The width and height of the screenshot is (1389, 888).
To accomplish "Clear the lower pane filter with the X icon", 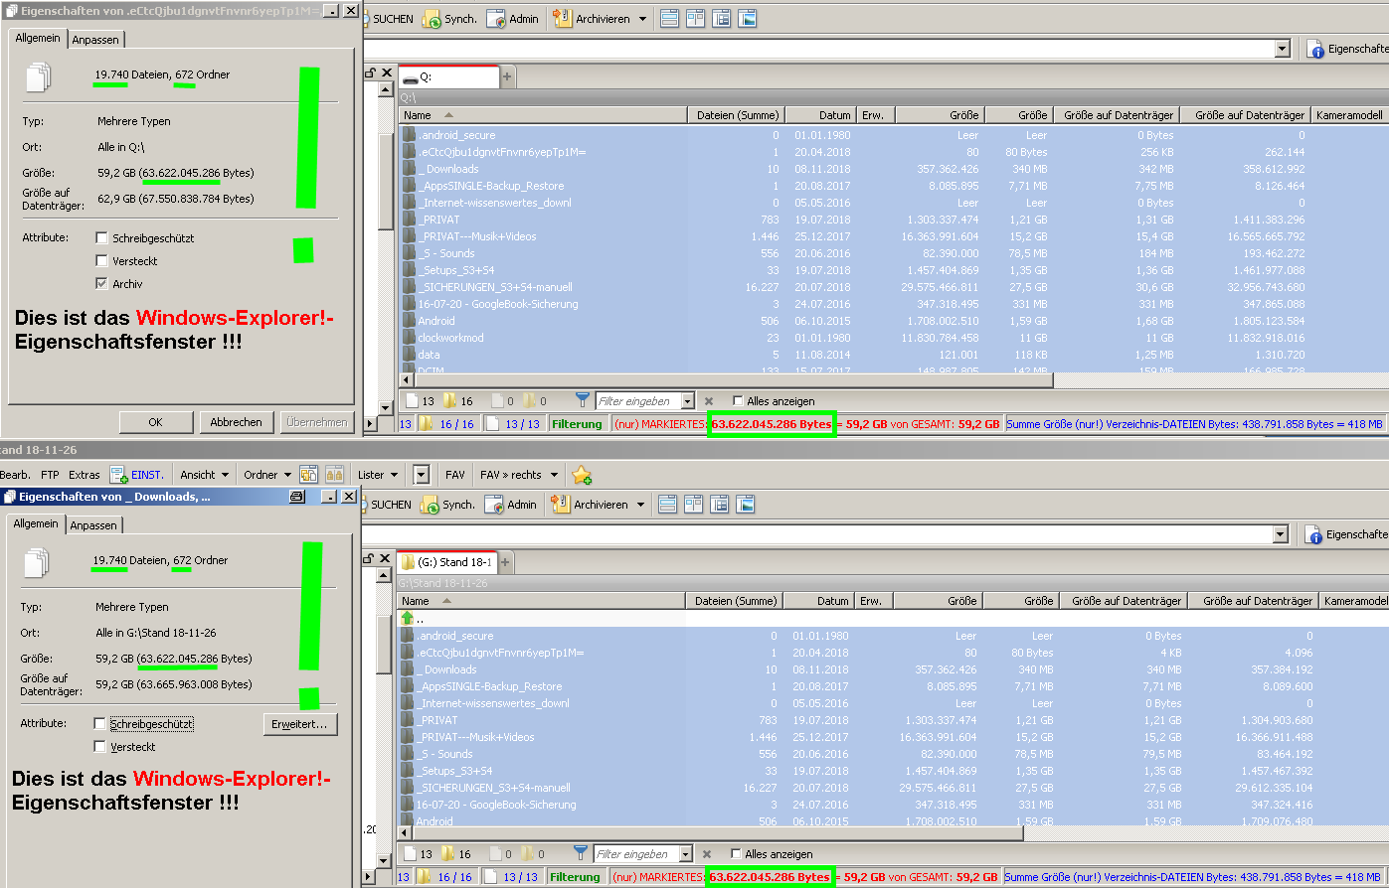I will (x=708, y=854).
